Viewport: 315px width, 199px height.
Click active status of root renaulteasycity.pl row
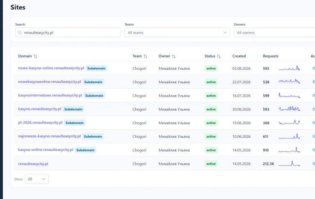point(211,164)
